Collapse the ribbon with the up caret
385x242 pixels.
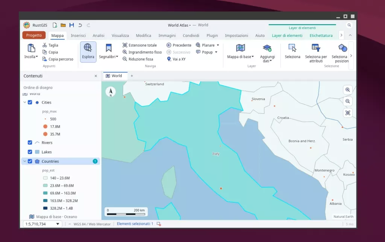(350, 35)
